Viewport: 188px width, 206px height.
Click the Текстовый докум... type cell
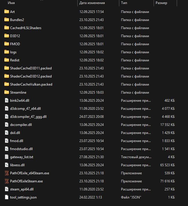point(136,157)
